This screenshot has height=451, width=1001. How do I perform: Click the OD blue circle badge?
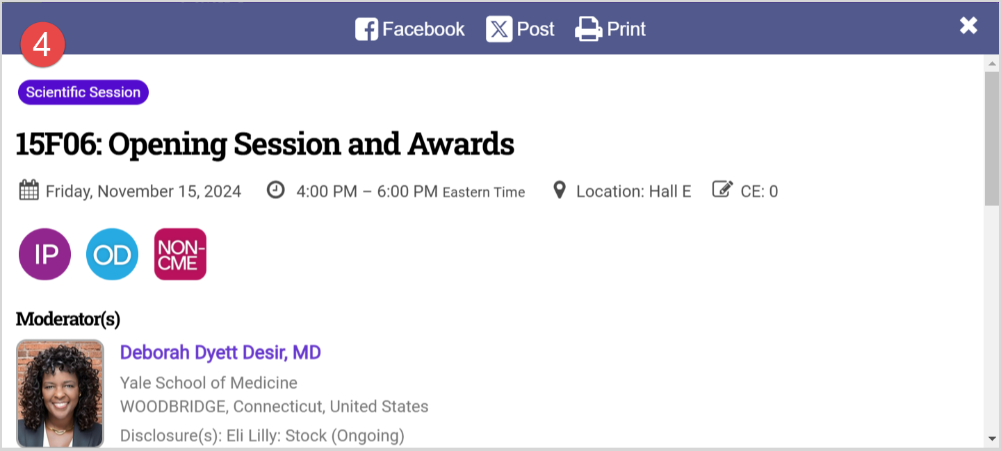click(x=112, y=254)
